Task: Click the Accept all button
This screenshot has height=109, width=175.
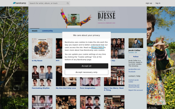Action: [86, 66]
